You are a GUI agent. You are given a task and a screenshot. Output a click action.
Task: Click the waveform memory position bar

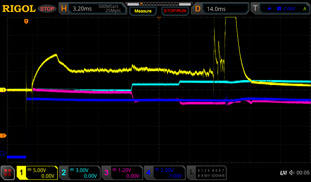click(x=159, y=4)
